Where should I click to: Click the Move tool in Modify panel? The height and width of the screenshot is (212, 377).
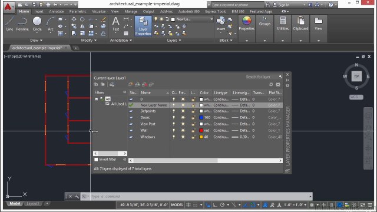[x=74, y=19]
